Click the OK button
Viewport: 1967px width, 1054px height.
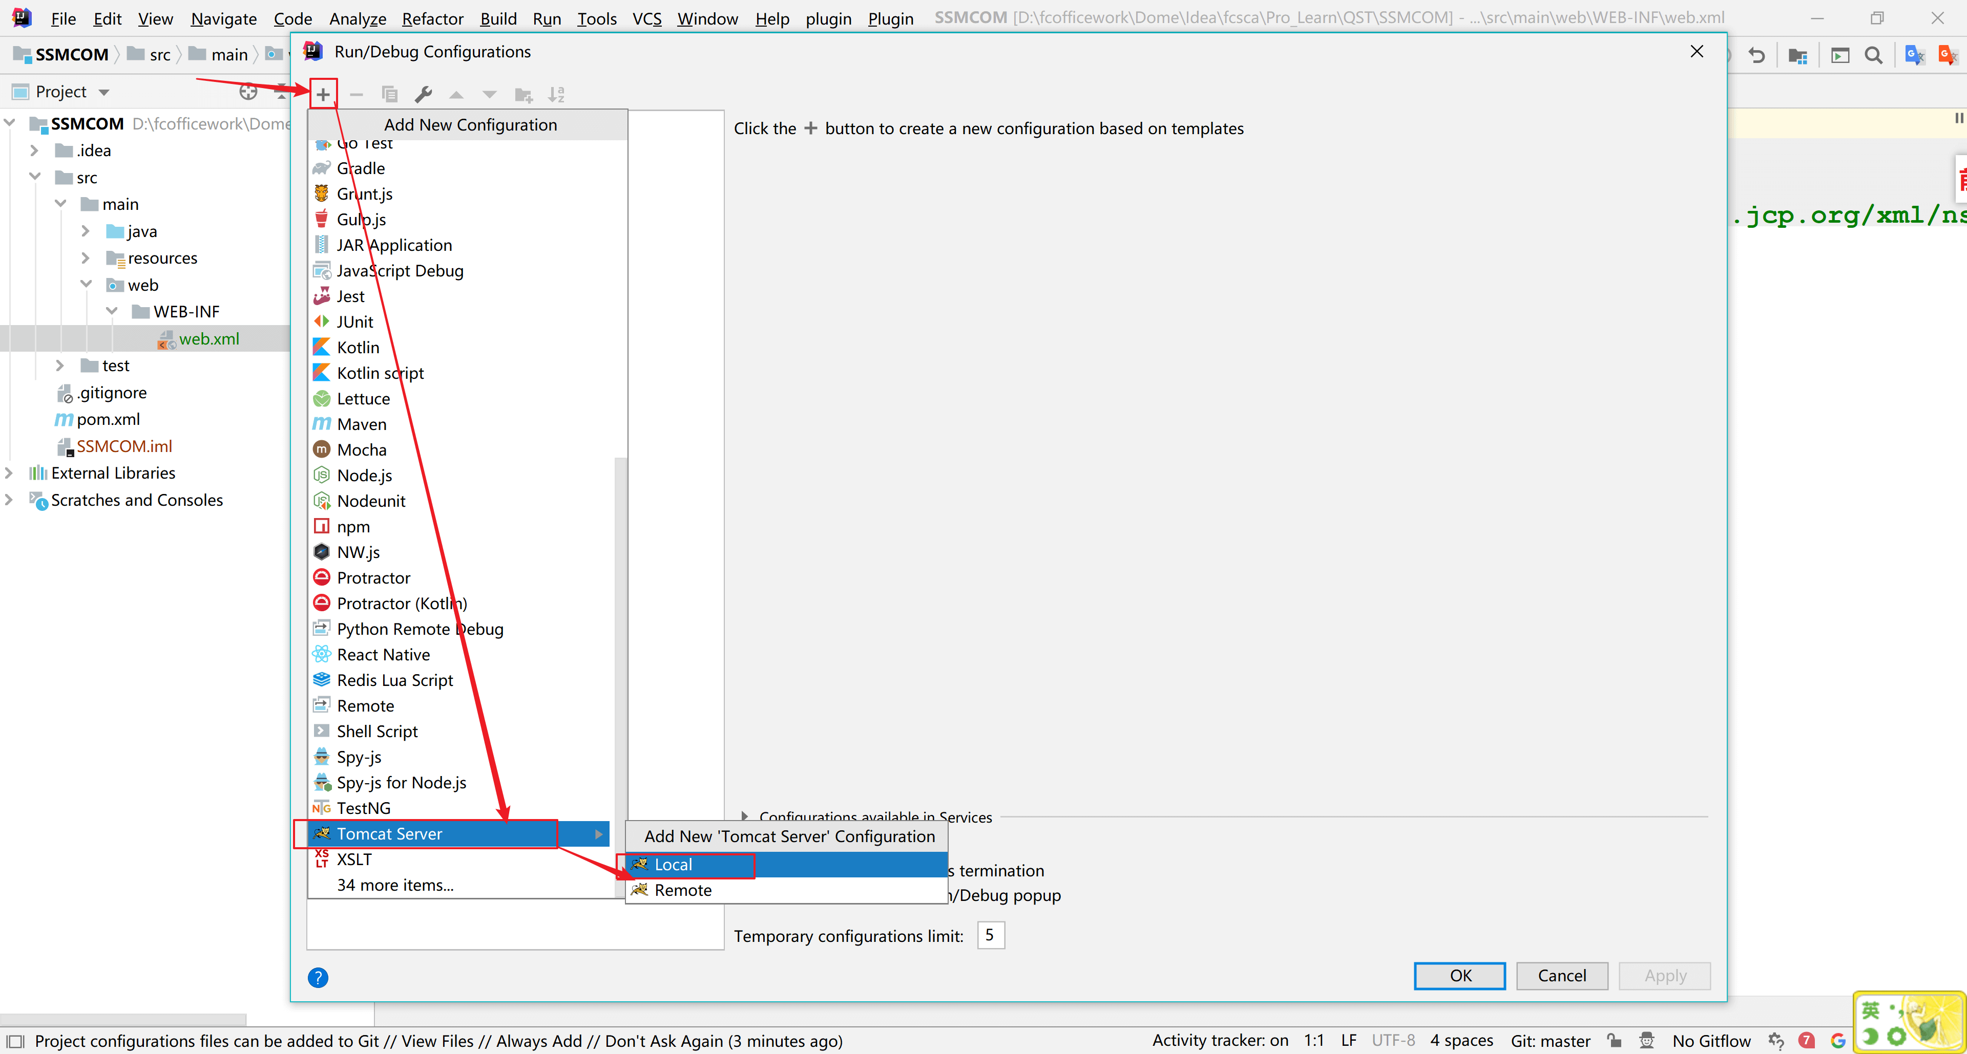coord(1459,975)
